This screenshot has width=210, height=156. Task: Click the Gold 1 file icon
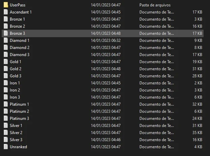(x=6, y=61)
